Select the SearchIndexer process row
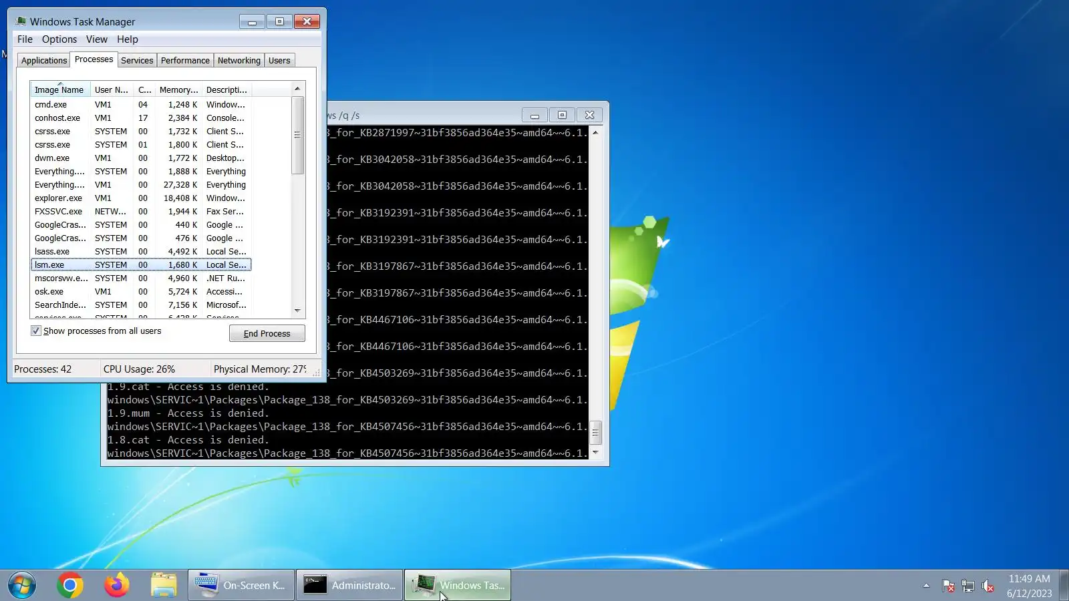Screen dimensions: 1069x601 pyautogui.click(x=141, y=305)
